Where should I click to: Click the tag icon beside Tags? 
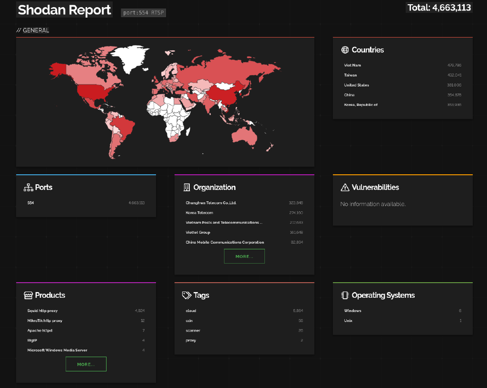pyautogui.click(x=187, y=295)
